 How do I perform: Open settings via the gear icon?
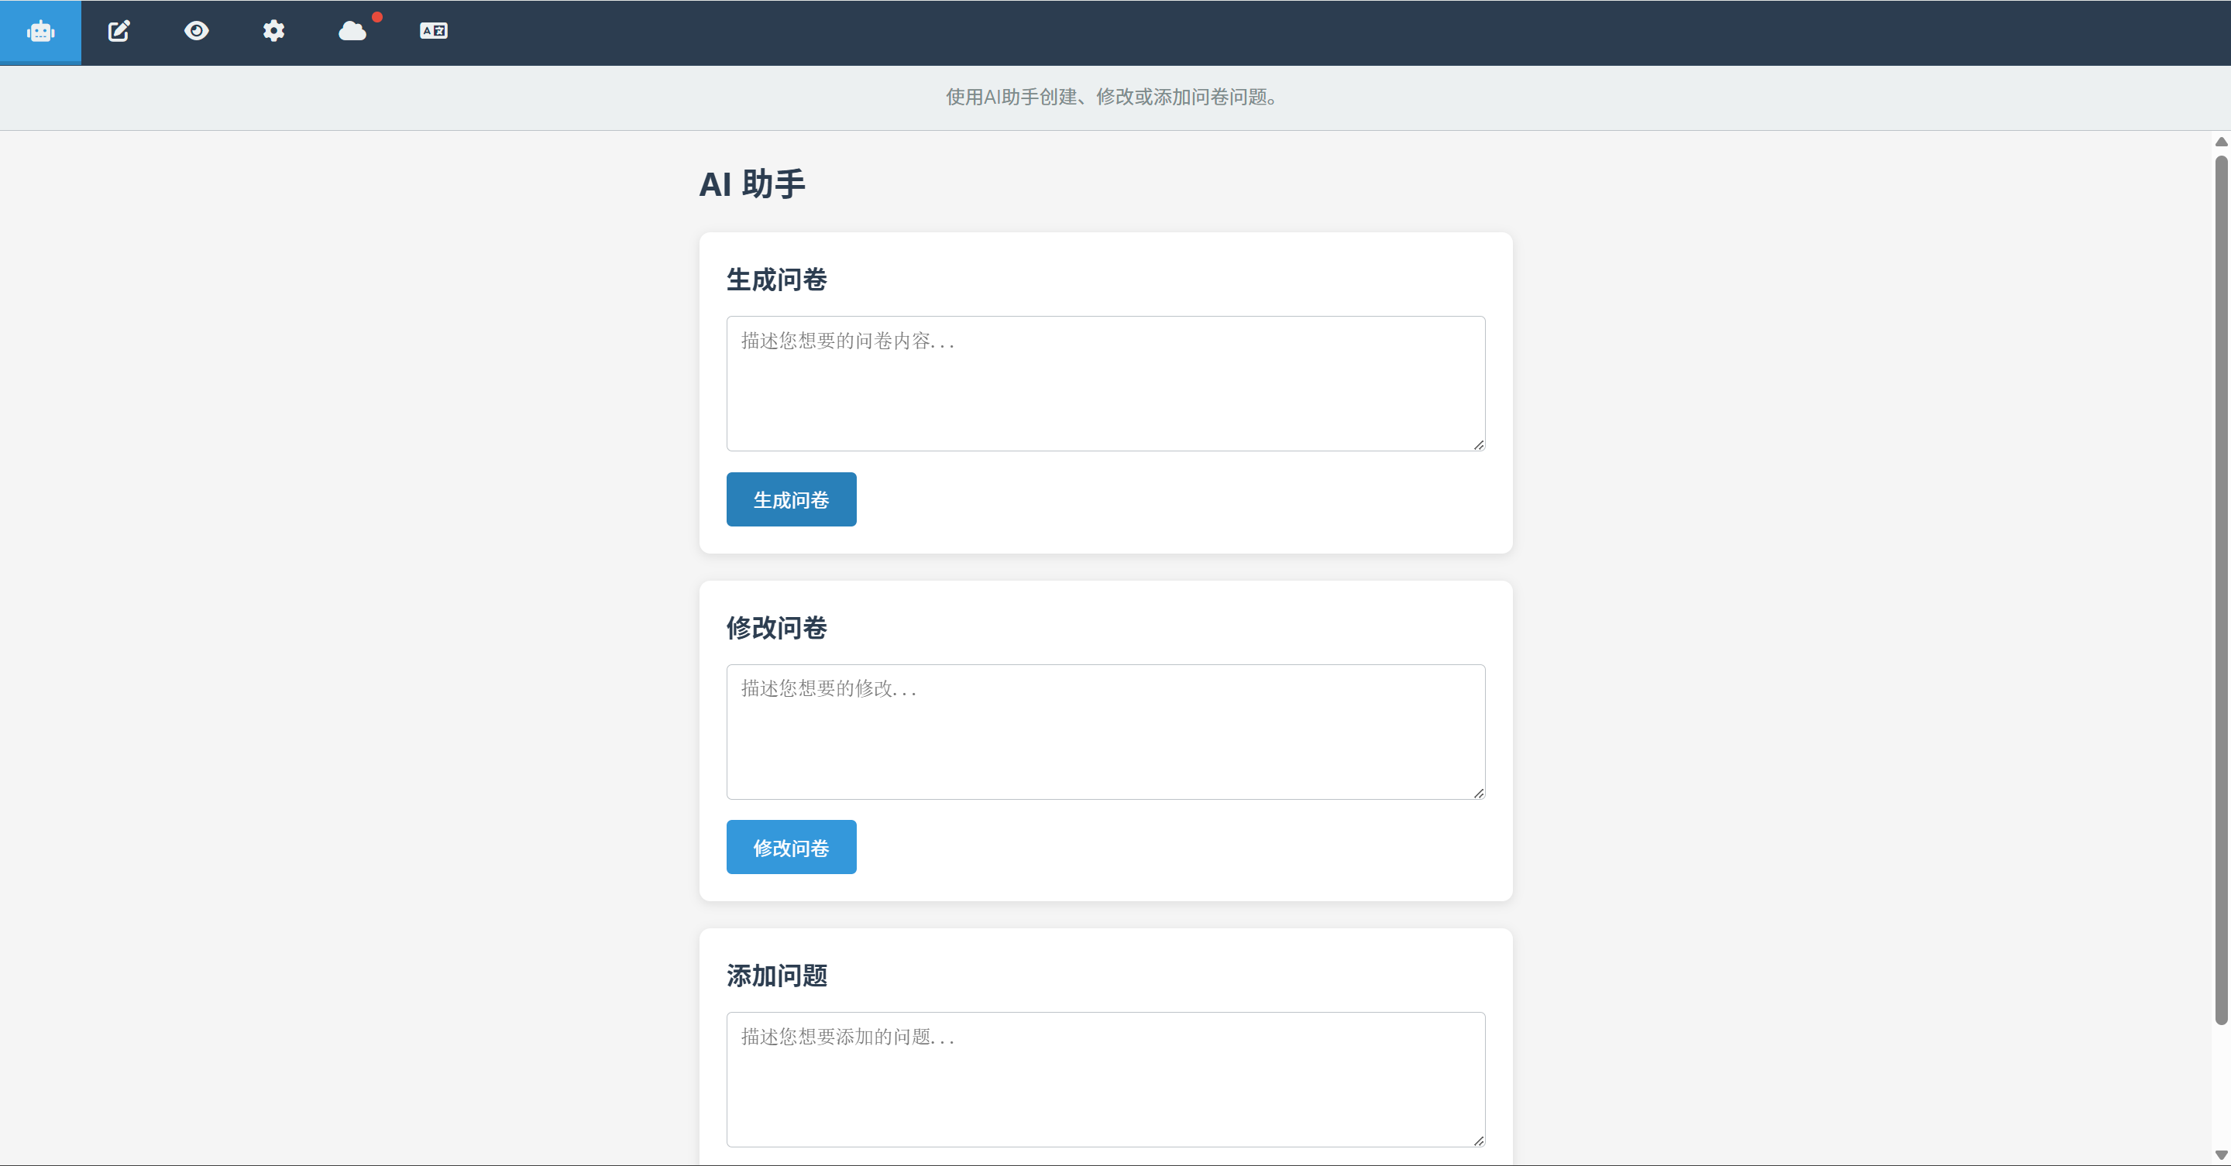pos(273,32)
